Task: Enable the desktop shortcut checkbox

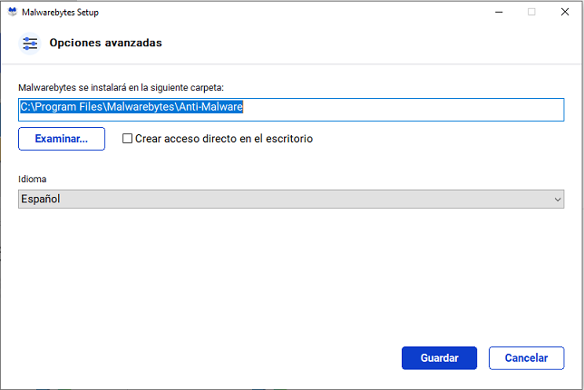Action: pos(128,139)
